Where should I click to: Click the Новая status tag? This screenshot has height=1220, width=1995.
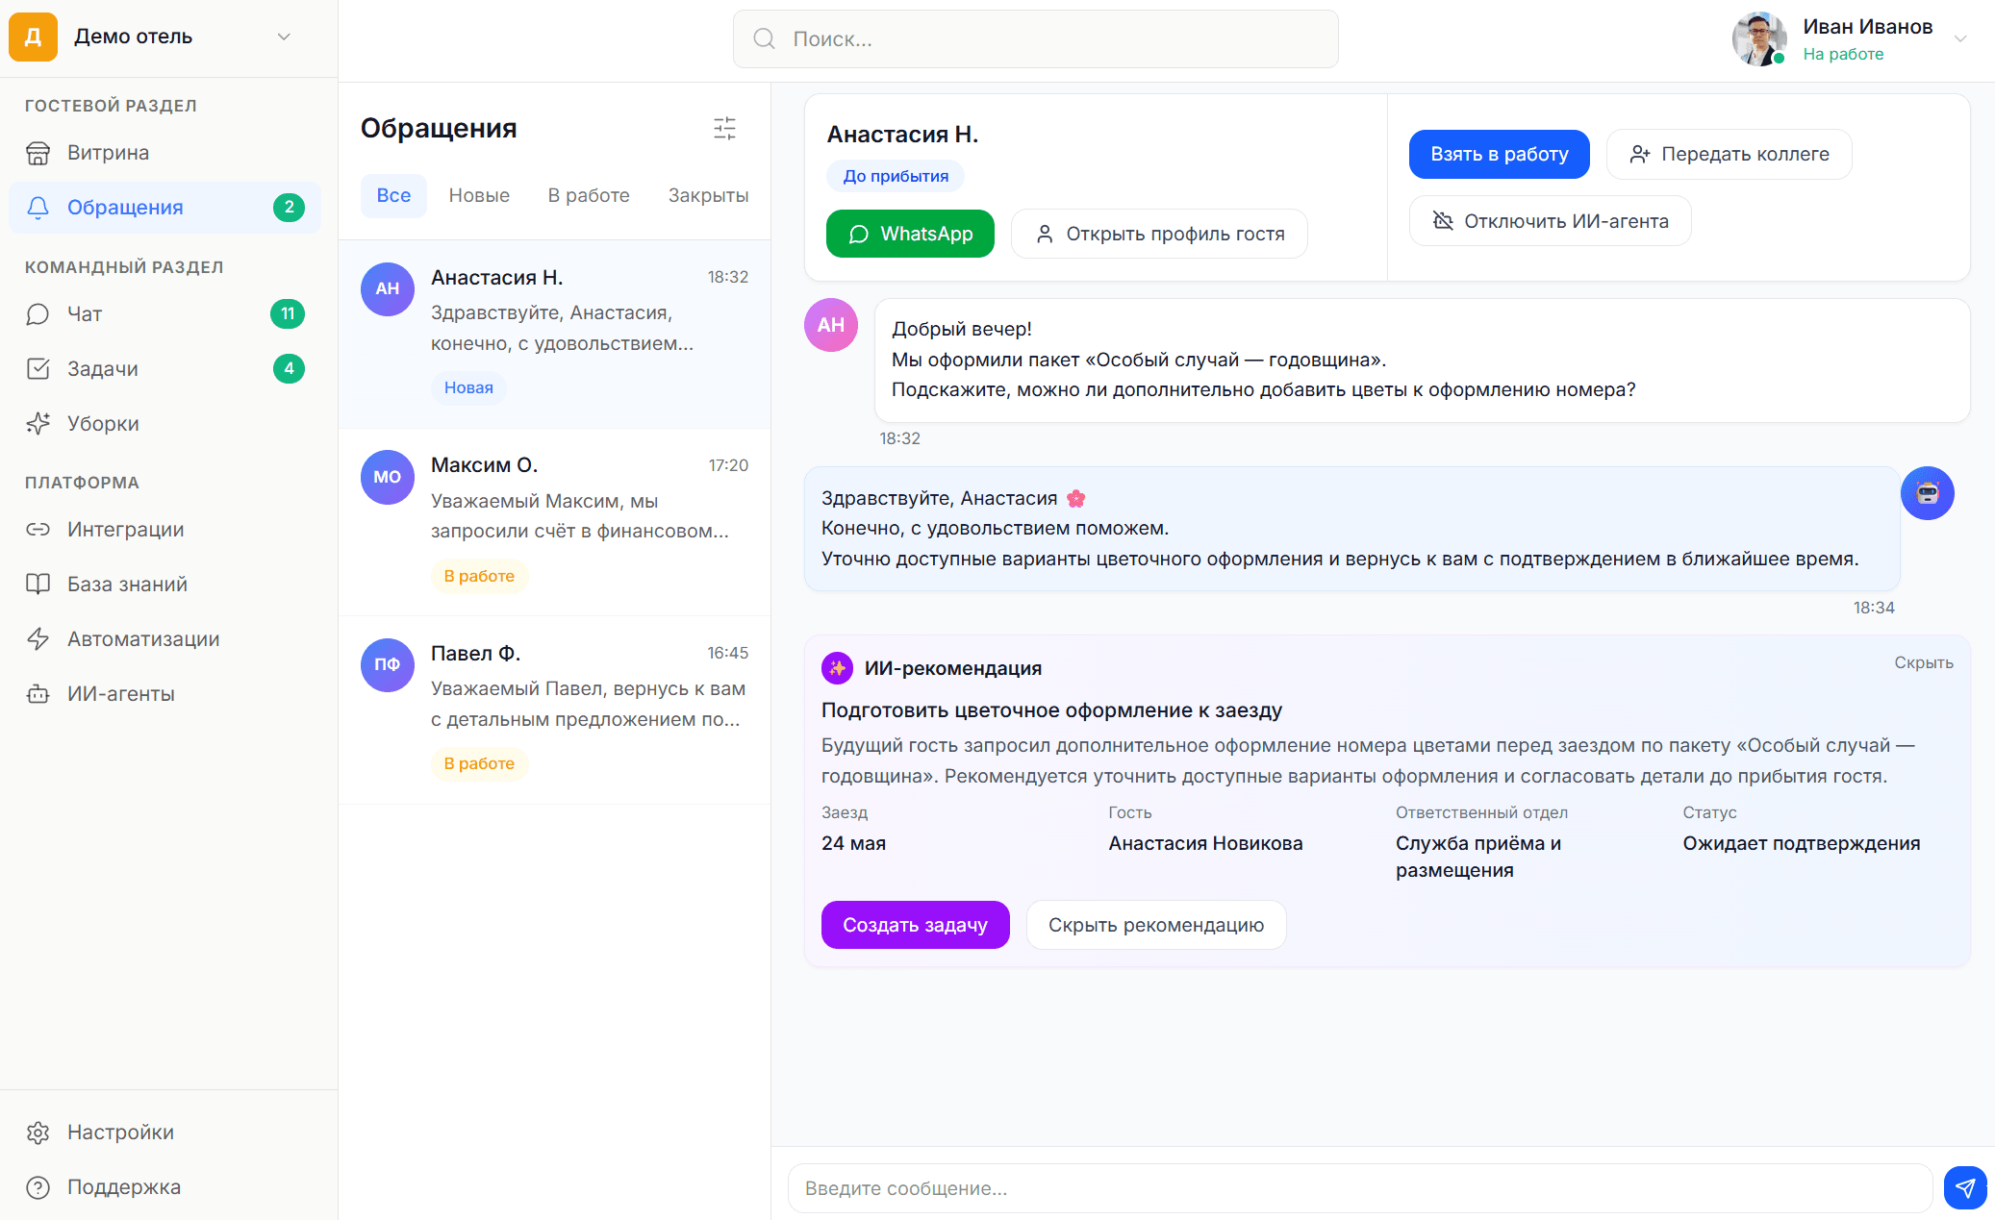tap(468, 388)
